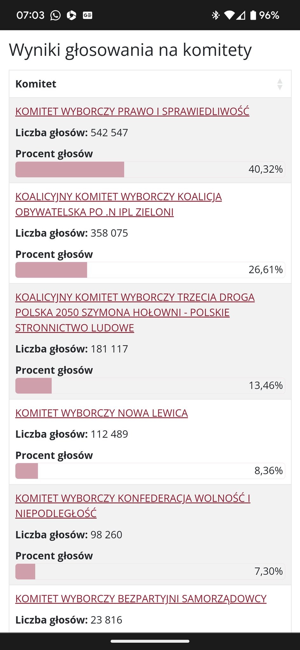Tap the Bluetooth status icon
This screenshot has width=300, height=650.
[216, 15]
